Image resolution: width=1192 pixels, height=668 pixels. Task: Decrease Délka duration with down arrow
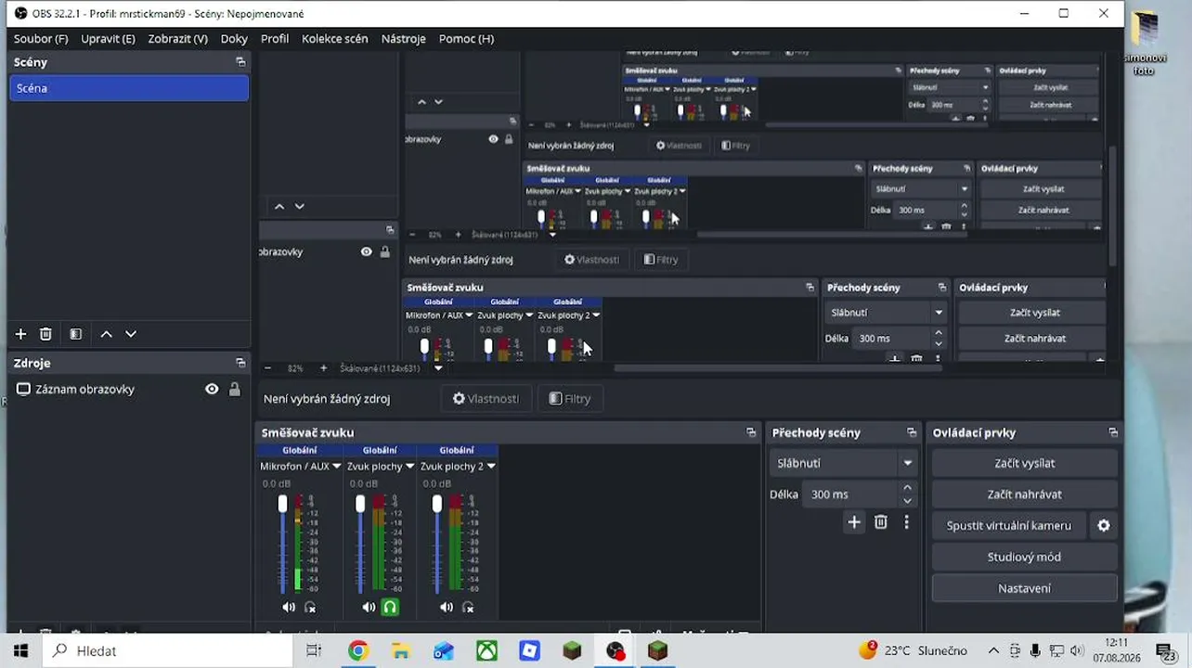[908, 501]
